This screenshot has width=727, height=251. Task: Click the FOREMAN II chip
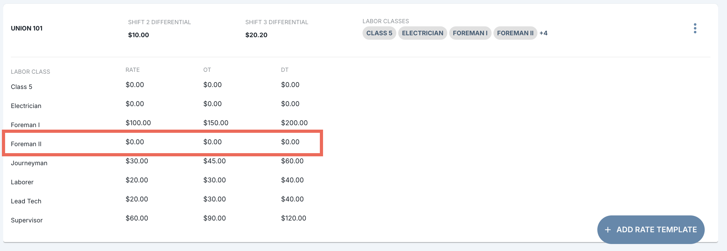click(x=515, y=33)
